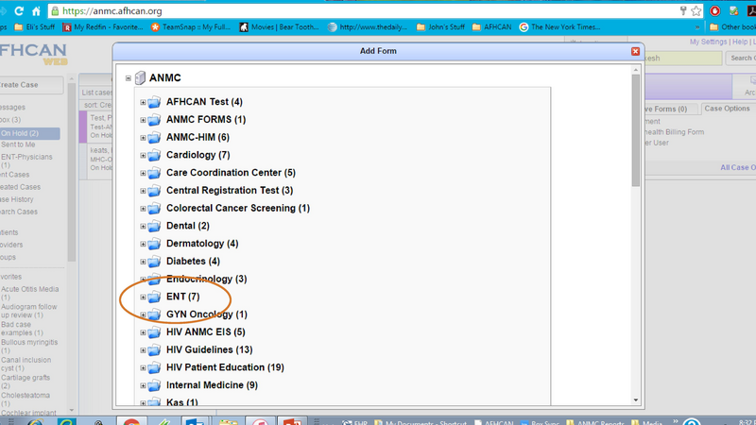Click the ANMC organization cabinet icon
The width and height of the screenshot is (756, 425).
140,77
